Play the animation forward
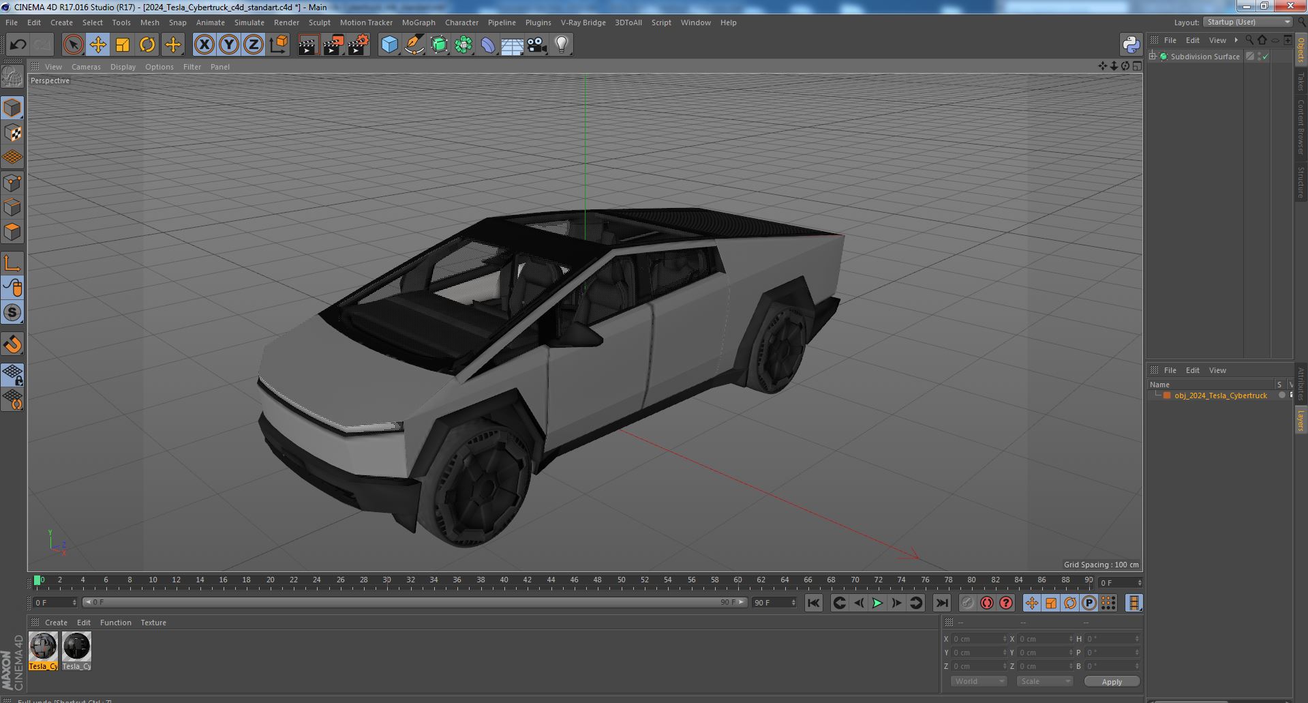Viewport: 1308px width, 703px height. [878, 603]
